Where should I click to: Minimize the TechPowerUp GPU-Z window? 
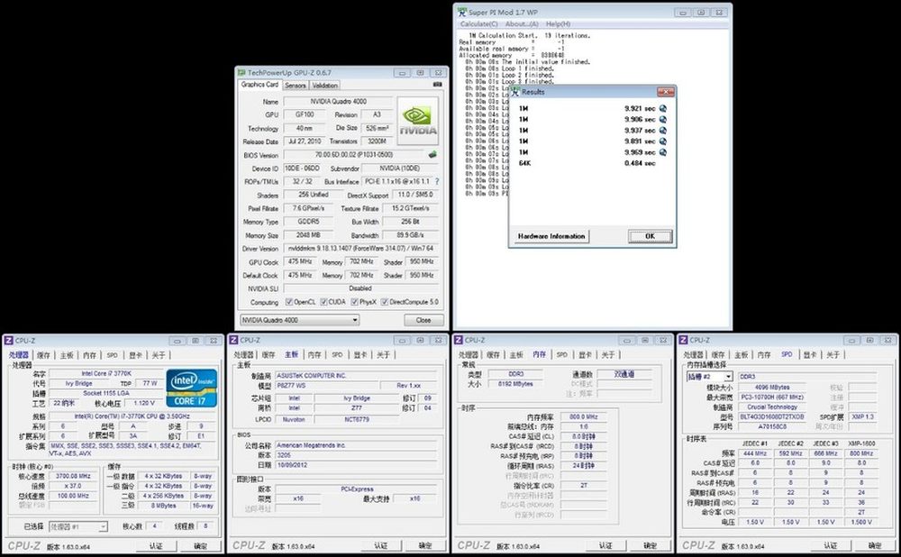pos(402,73)
